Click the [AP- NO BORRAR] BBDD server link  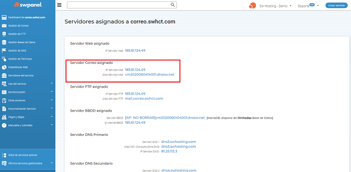[165, 118]
